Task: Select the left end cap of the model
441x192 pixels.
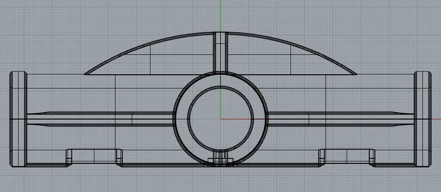Action: [18, 119]
